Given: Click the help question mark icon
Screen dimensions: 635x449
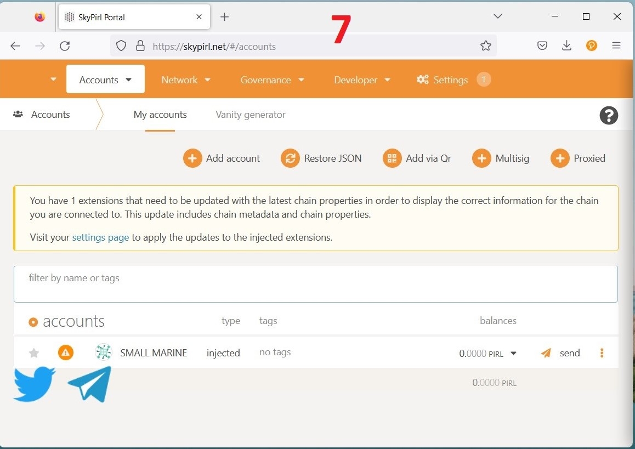Looking at the screenshot, I should 608,115.
